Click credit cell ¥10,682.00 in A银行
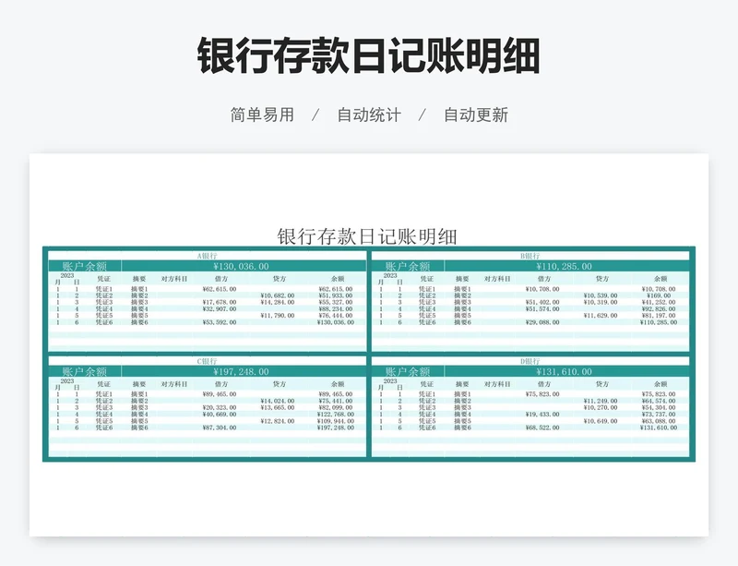 pos(278,295)
